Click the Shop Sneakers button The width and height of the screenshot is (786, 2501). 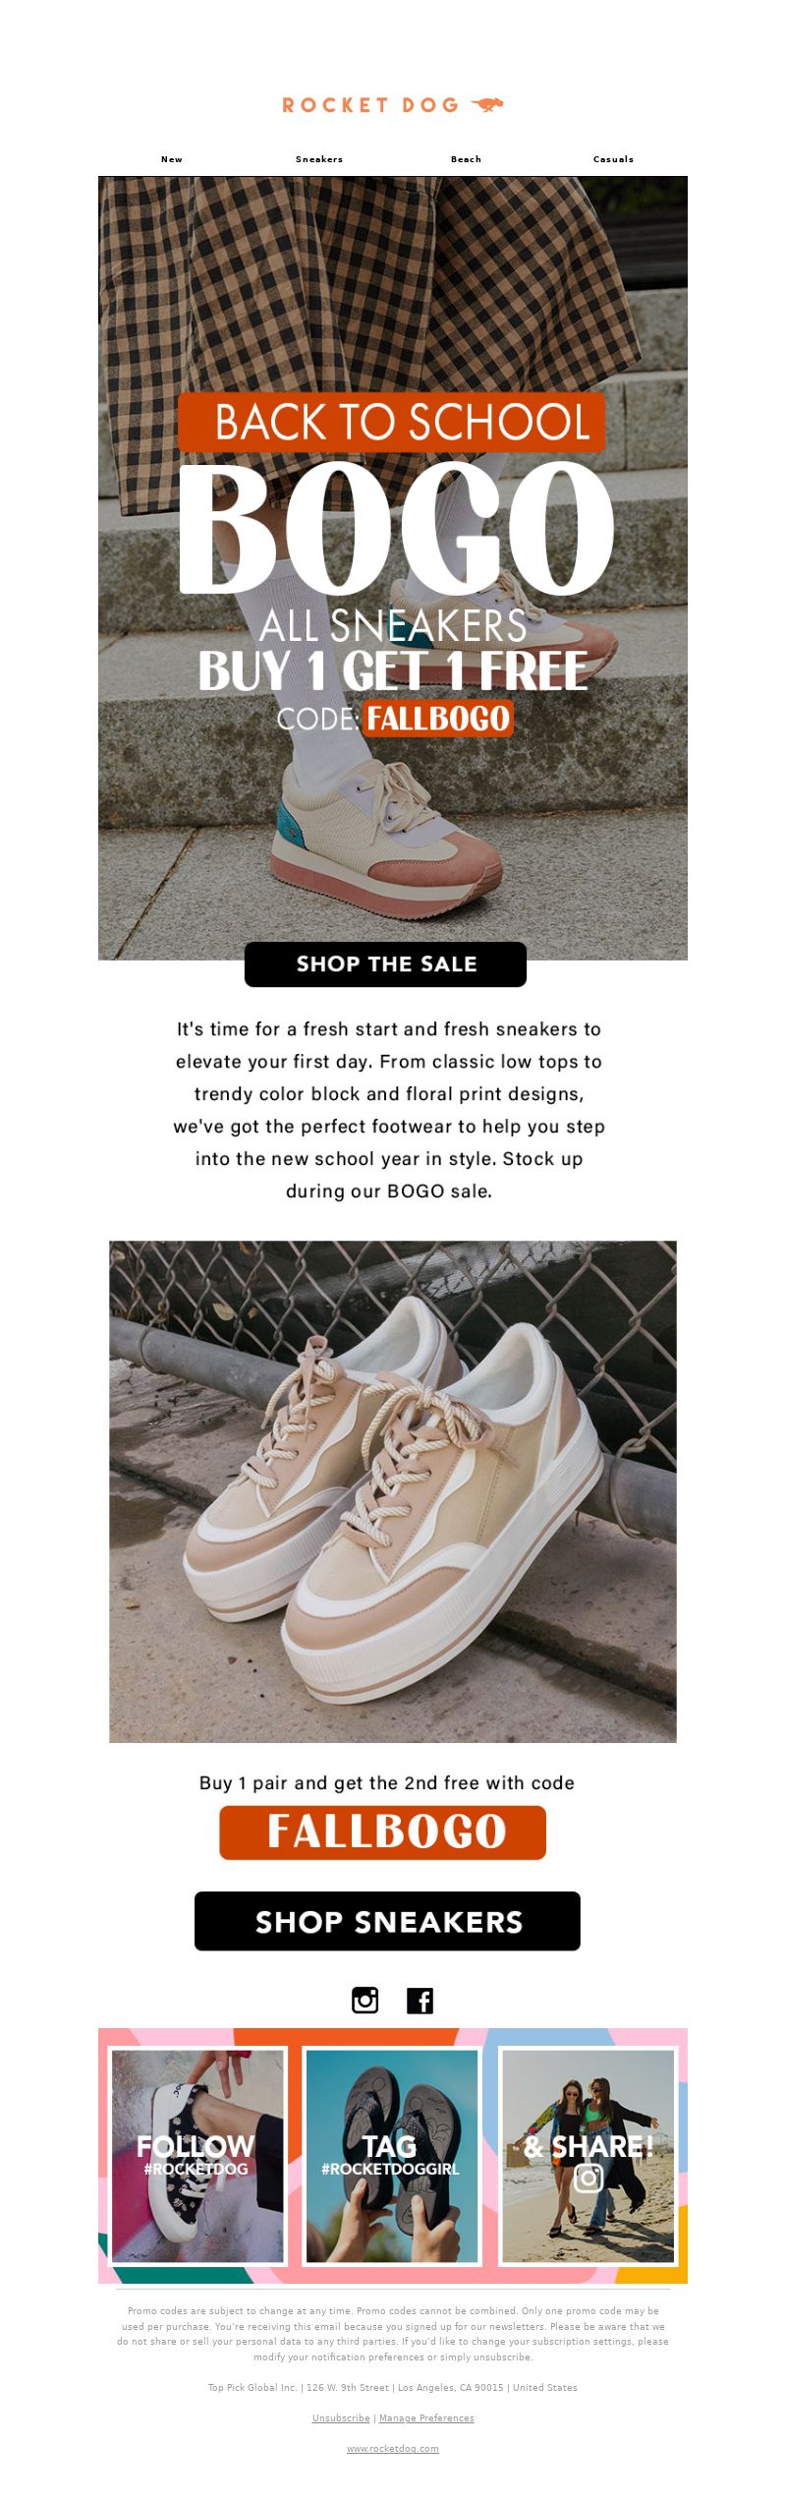pos(387,1921)
